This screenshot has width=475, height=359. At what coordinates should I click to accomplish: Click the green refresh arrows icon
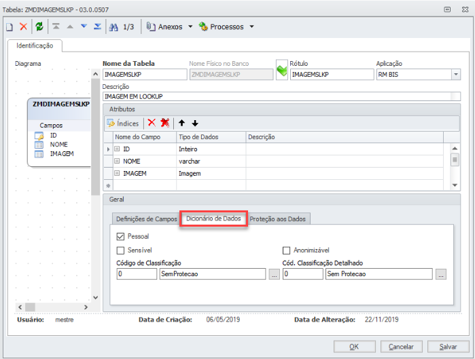click(x=39, y=26)
